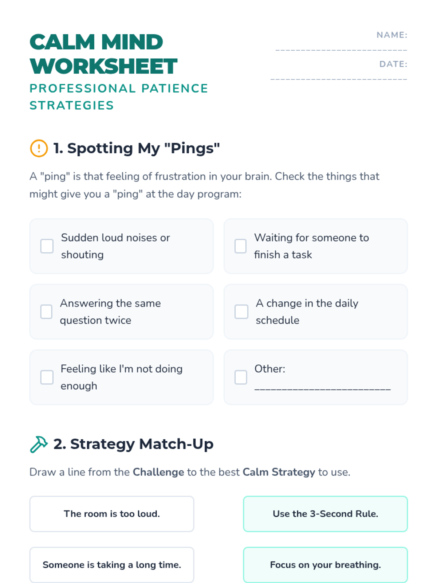Enable the 'Other:' checkbox
Image resolution: width=437 pixels, height=583 pixels.
241,377
